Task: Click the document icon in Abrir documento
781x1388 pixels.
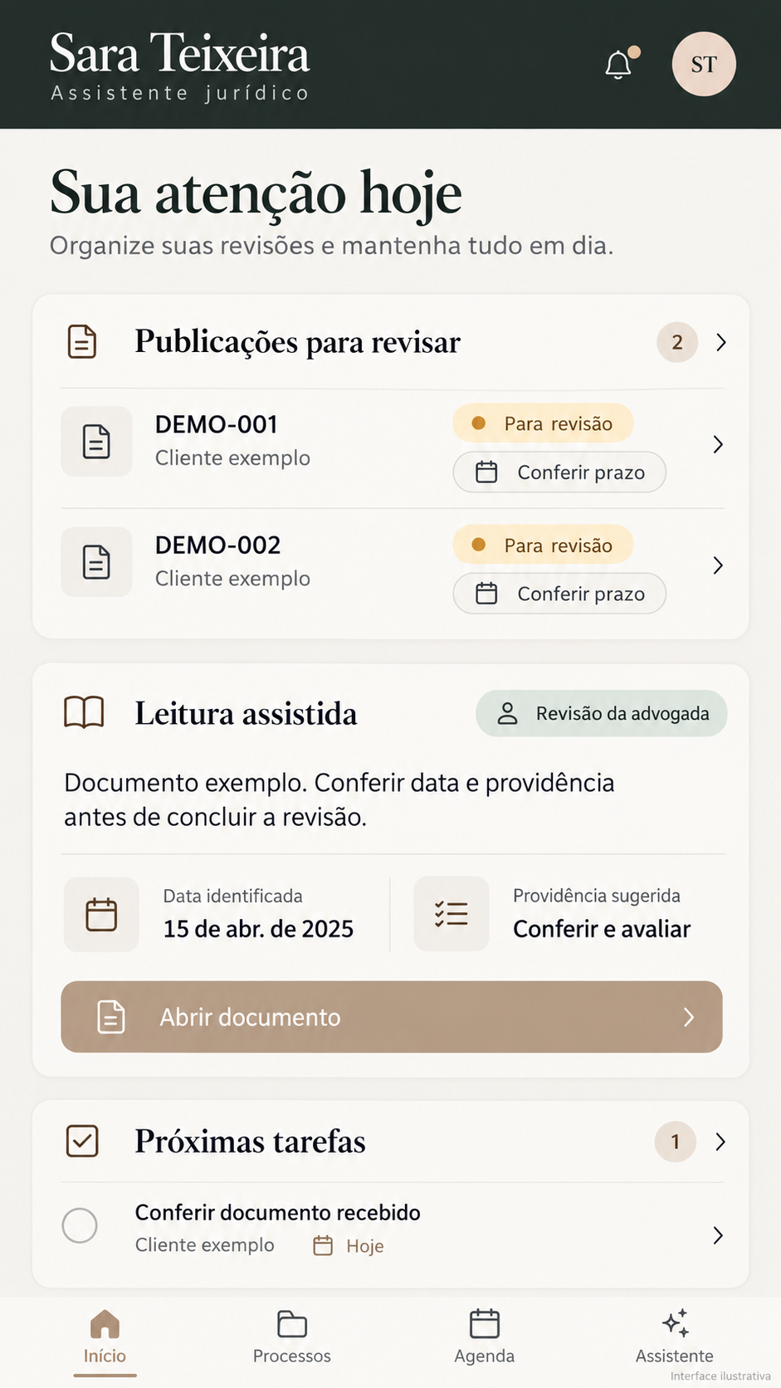Action: tap(111, 1017)
